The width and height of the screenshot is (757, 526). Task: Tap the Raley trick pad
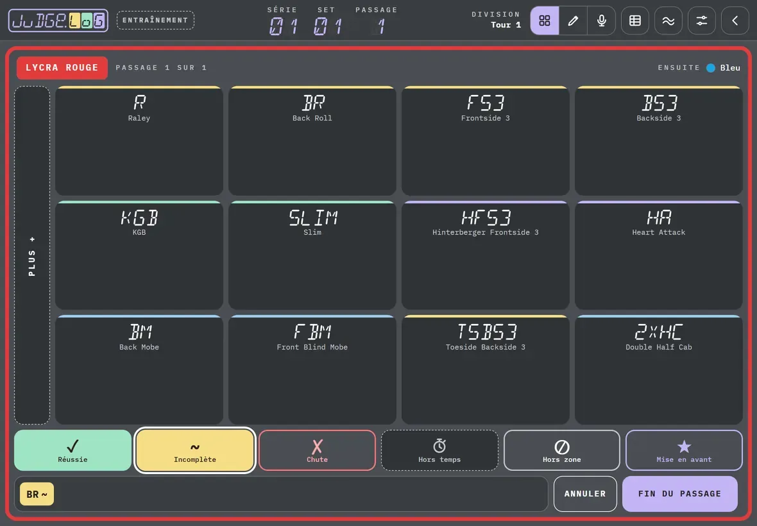tap(139, 141)
